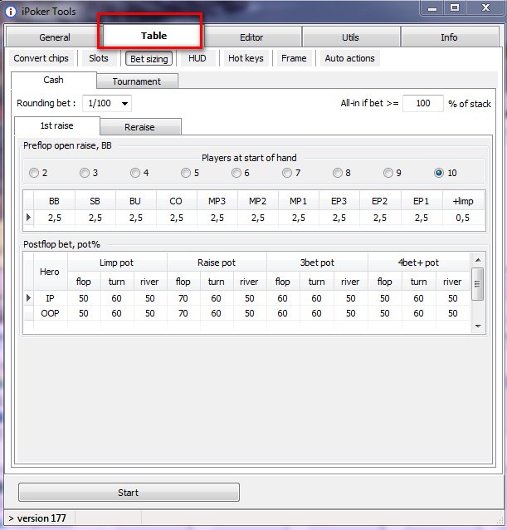507x530 pixels.
Task: Select the Cash tab
Action: pos(53,80)
